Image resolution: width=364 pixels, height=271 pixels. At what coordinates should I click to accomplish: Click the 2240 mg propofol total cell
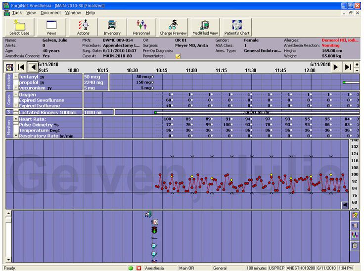pyautogui.click(x=96, y=82)
